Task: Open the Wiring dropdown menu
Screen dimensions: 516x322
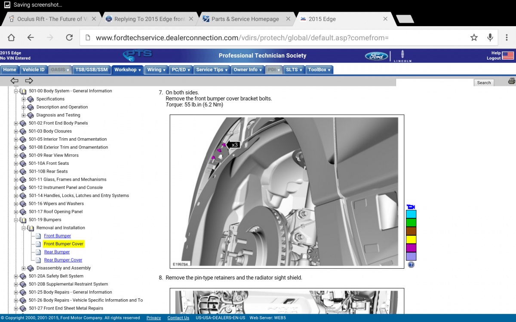Action: click(x=156, y=70)
